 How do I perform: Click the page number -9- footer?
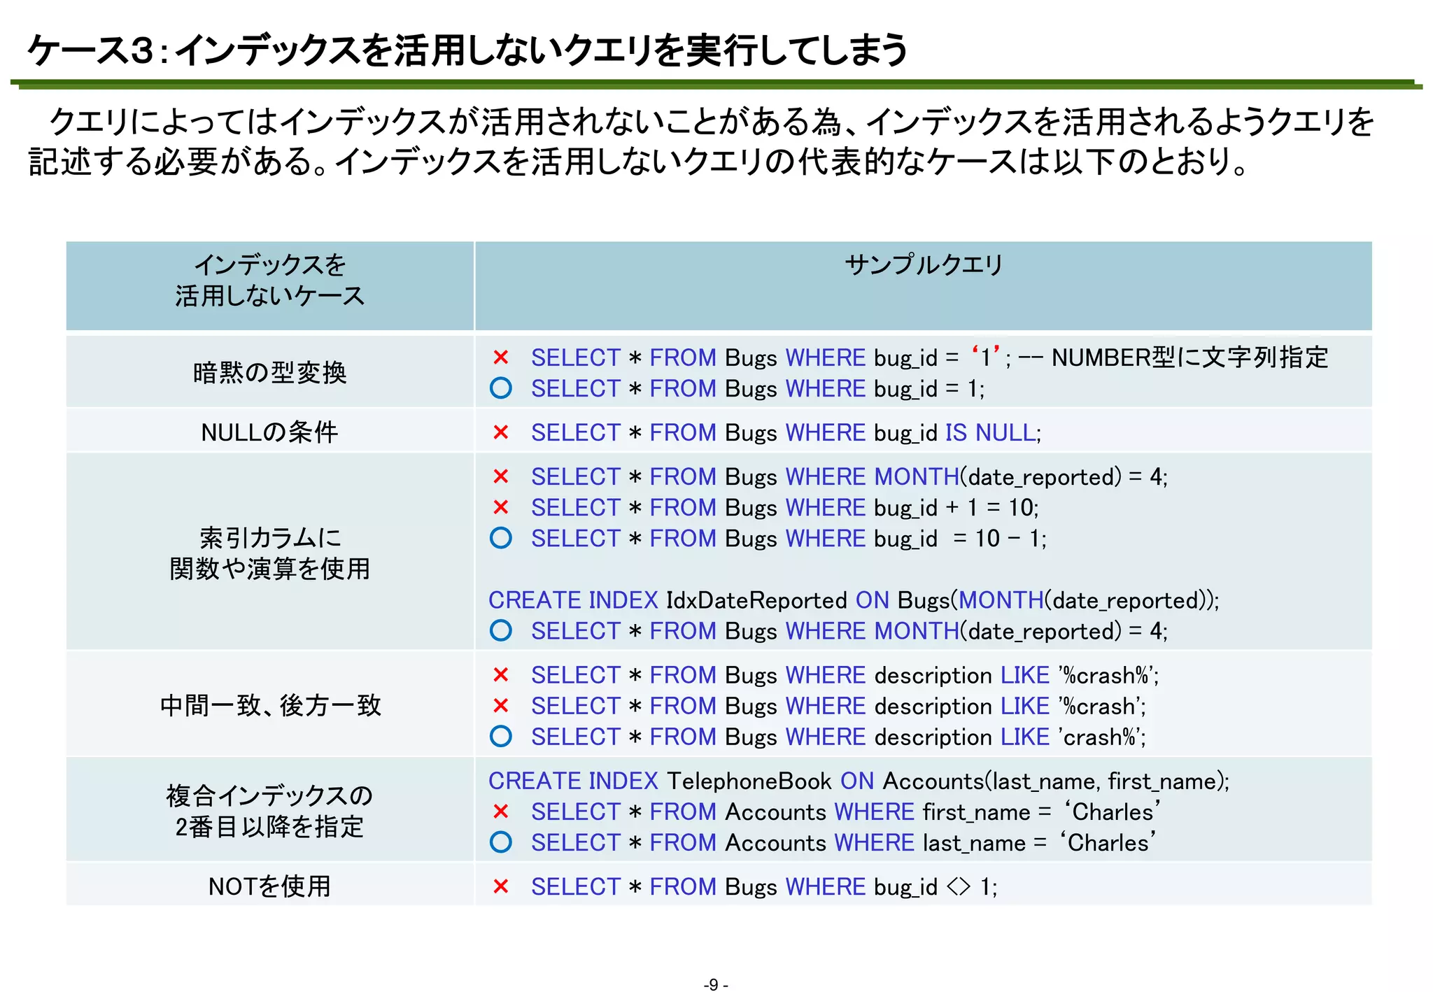tap(715, 984)
